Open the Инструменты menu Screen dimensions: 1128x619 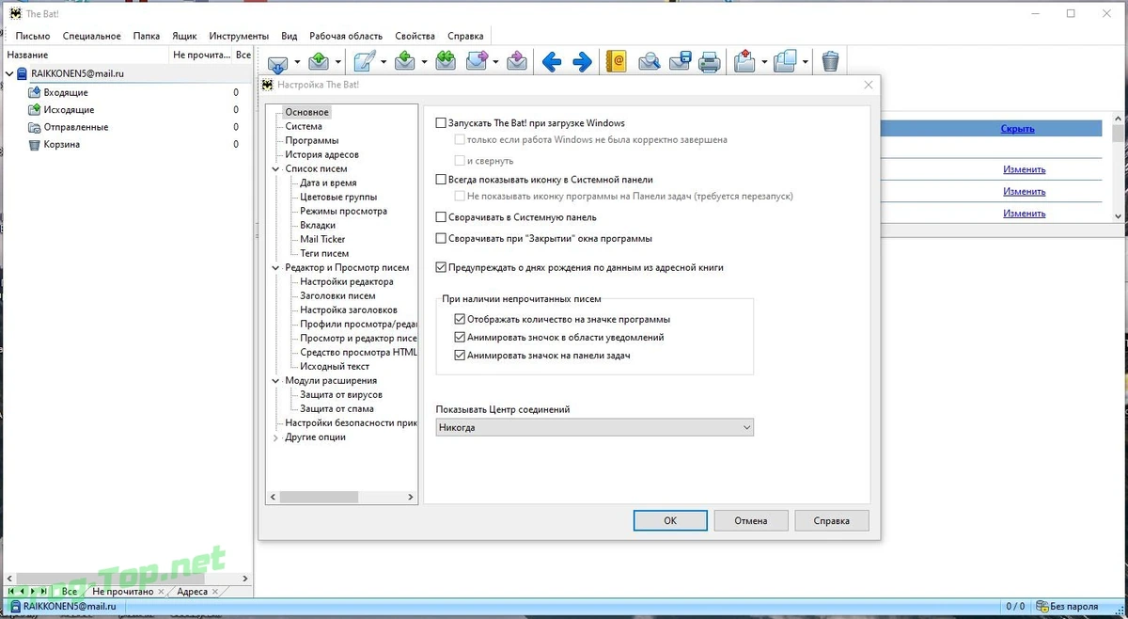coord(239,36)
